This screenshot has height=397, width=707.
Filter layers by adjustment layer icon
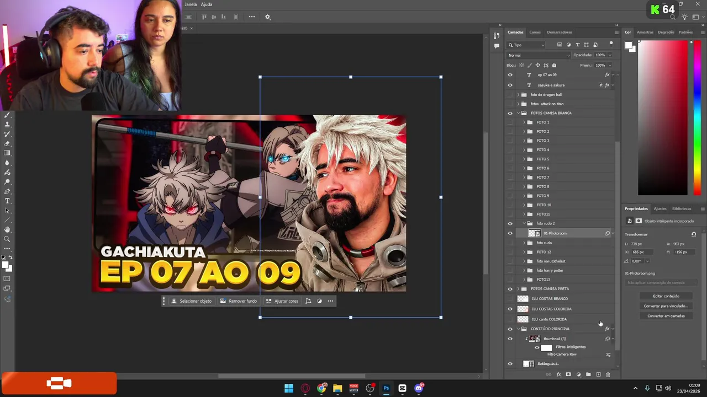pos(568,45)
